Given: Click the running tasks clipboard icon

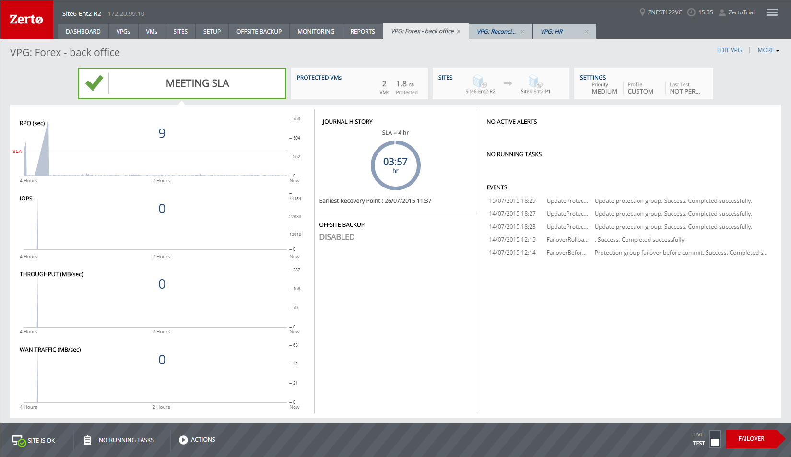Looking at the screenshot, I should (x=87, y=440).
